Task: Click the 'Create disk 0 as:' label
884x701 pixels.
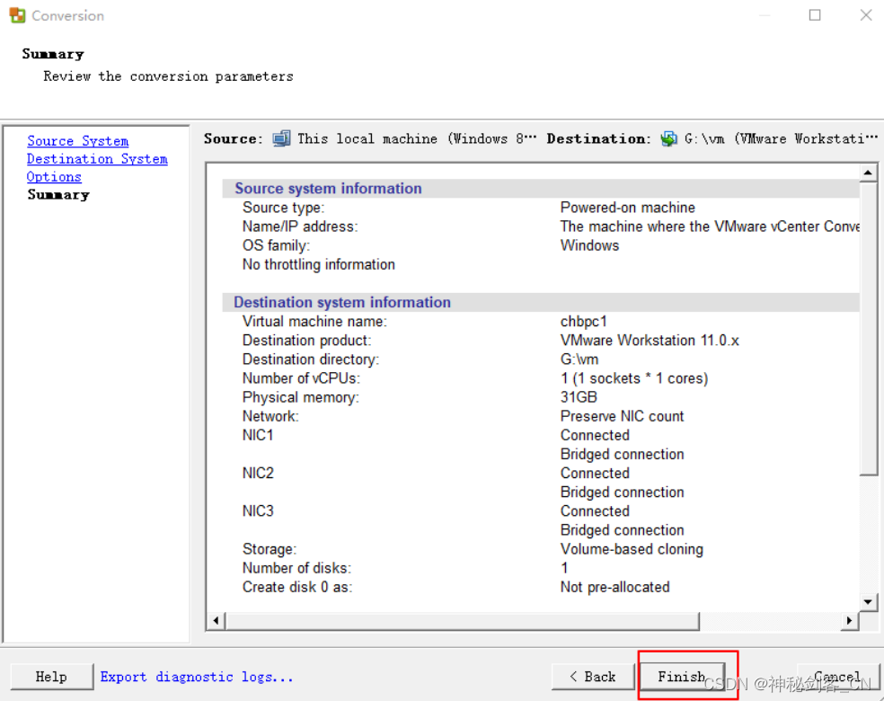Action: point(297,587)
